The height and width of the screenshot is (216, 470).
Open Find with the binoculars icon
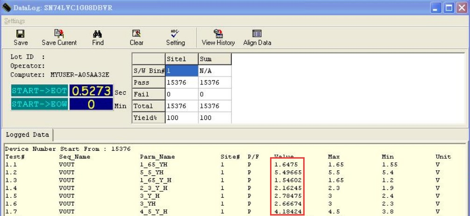[98, 34]
